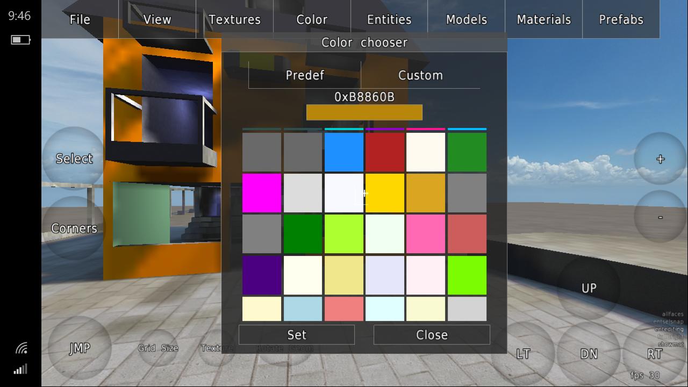Viewport: 688px width, 387px height.
Task: Switch to the Predef tab
Action: coord(305,75)
